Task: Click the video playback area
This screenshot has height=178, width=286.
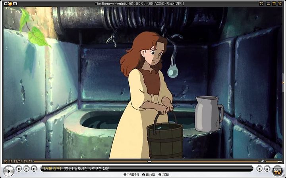Action: pos(143,83)
